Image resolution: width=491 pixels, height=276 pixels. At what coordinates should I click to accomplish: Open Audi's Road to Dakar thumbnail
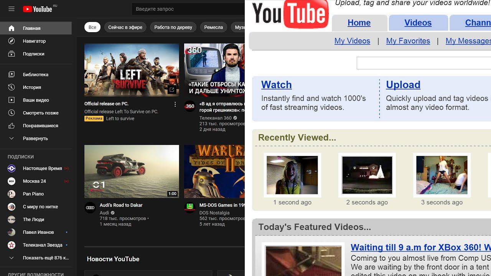tap(132, 171)
